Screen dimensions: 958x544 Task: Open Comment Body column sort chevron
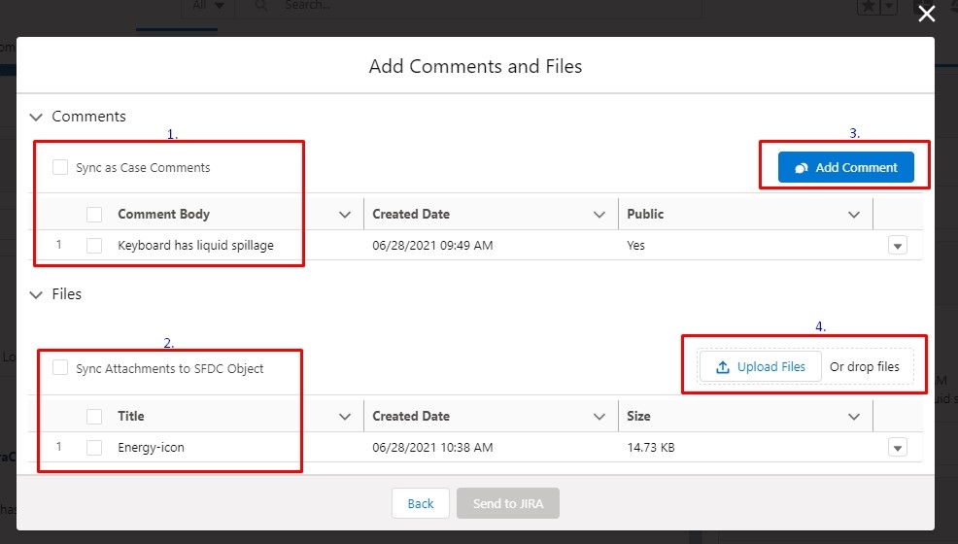tap(345, 215)
